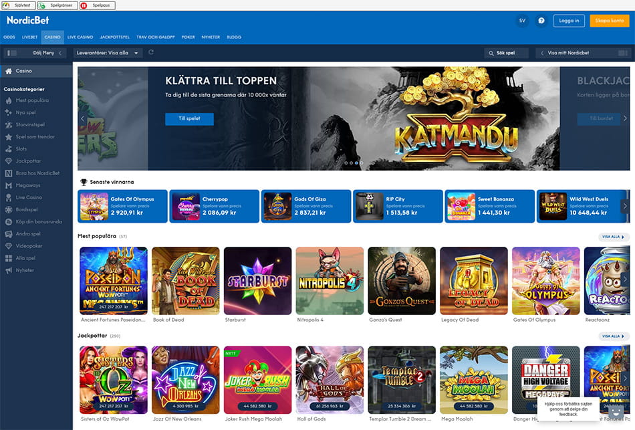Open the Mega Moolah jackpot thumbnail

(474, 380)
